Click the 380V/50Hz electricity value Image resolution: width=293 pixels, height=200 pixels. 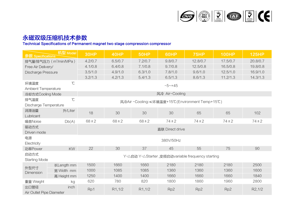[x=171, y=140]
